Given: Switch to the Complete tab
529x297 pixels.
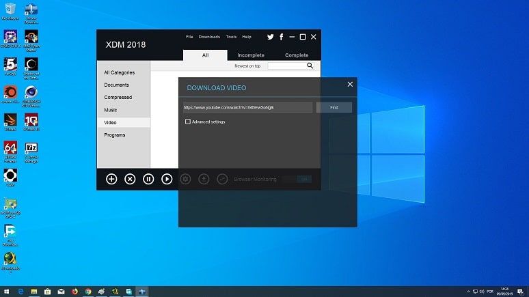Looking at the screenshot, I should (297, 55).
